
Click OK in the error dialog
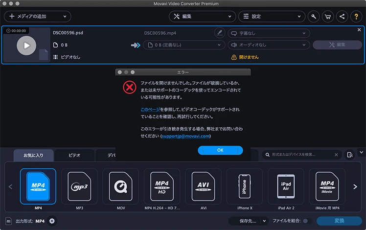(x=220, y=150)
